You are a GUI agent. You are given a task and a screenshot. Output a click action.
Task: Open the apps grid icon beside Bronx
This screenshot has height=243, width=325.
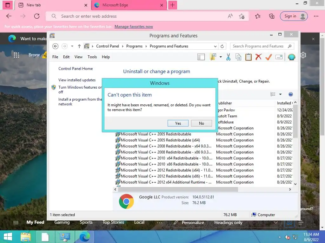17,55
